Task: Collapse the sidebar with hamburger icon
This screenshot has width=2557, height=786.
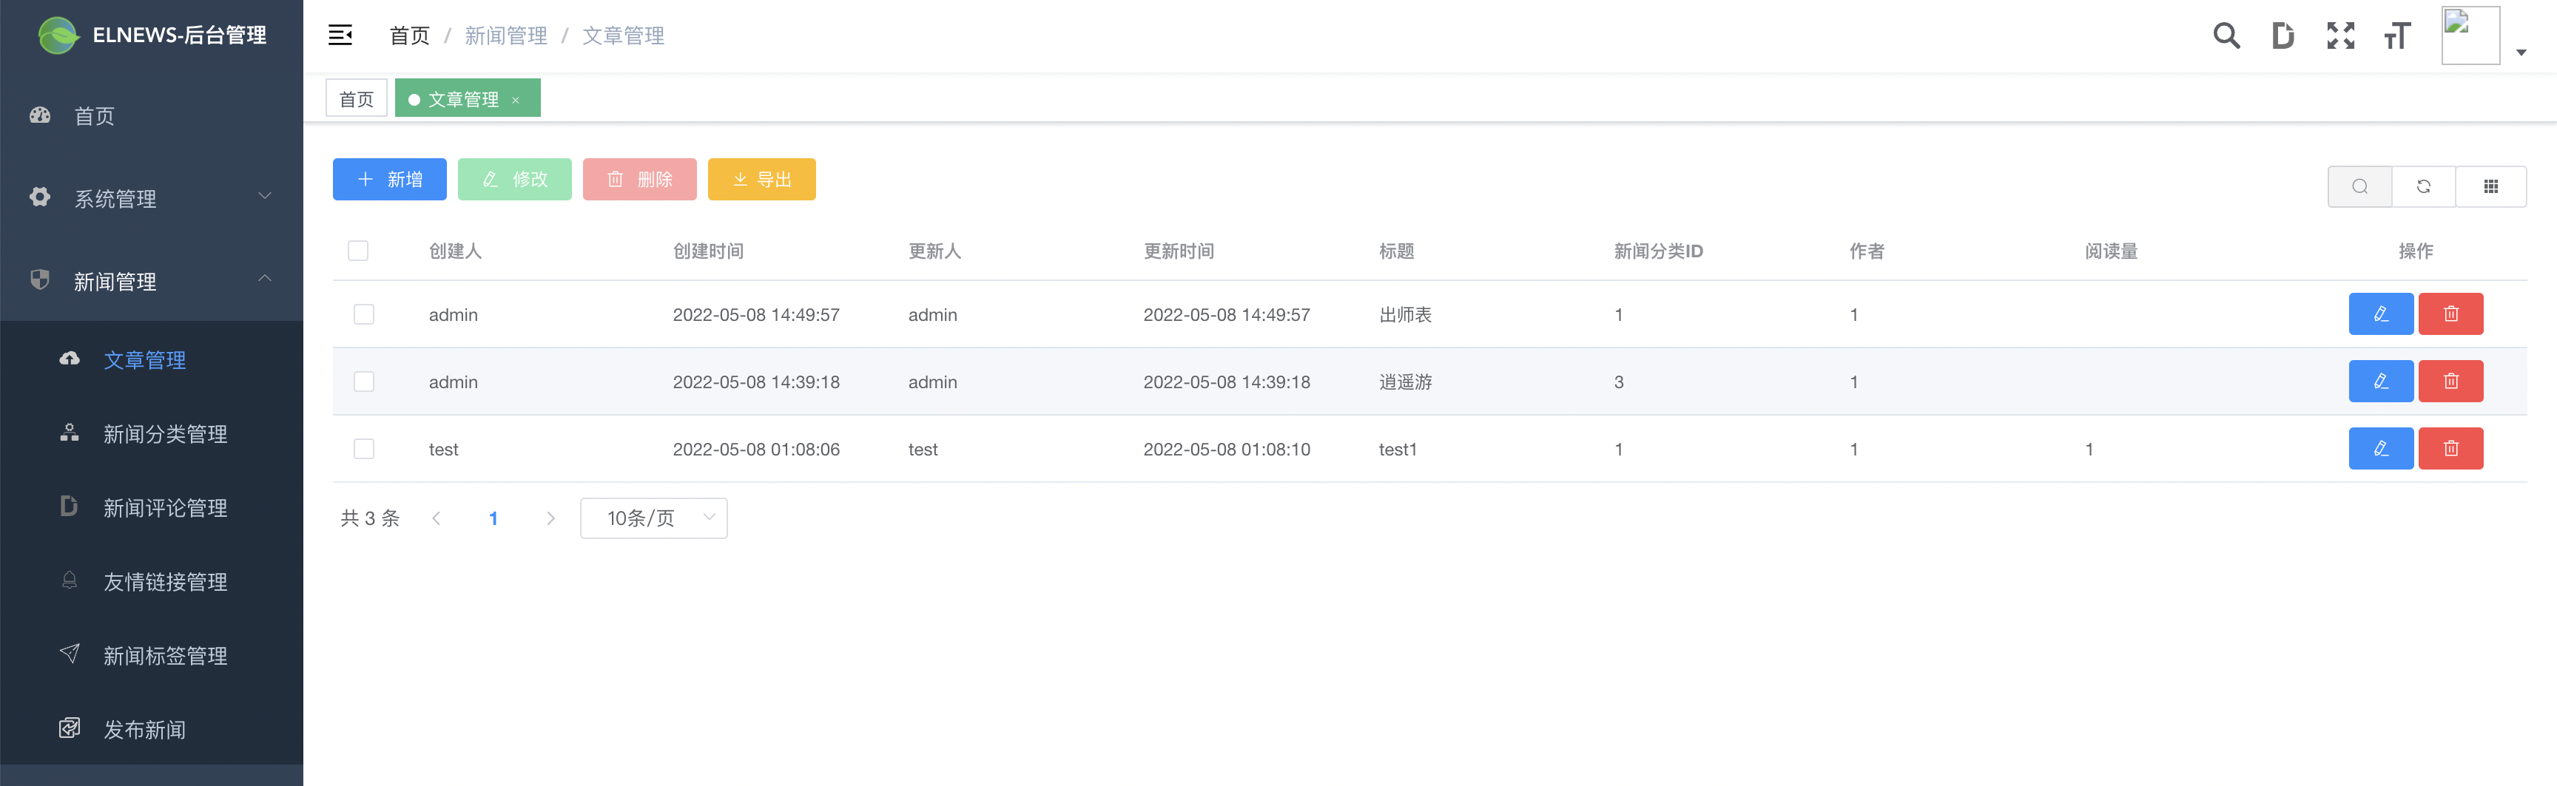Action: point(340,35)
